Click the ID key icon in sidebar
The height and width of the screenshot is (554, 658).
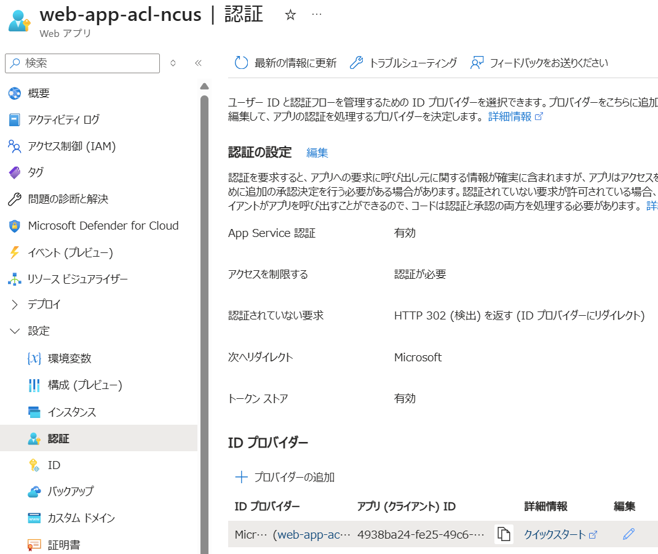tap(34, 465)
